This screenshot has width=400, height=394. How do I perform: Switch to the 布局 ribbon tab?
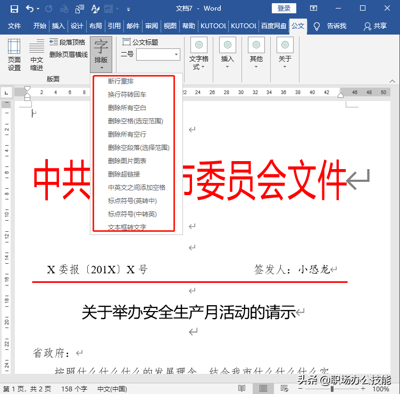(95, 26)
